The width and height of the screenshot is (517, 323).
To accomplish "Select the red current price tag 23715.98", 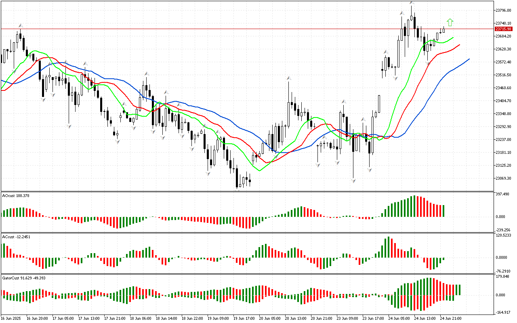I will (x=504, y=29).
